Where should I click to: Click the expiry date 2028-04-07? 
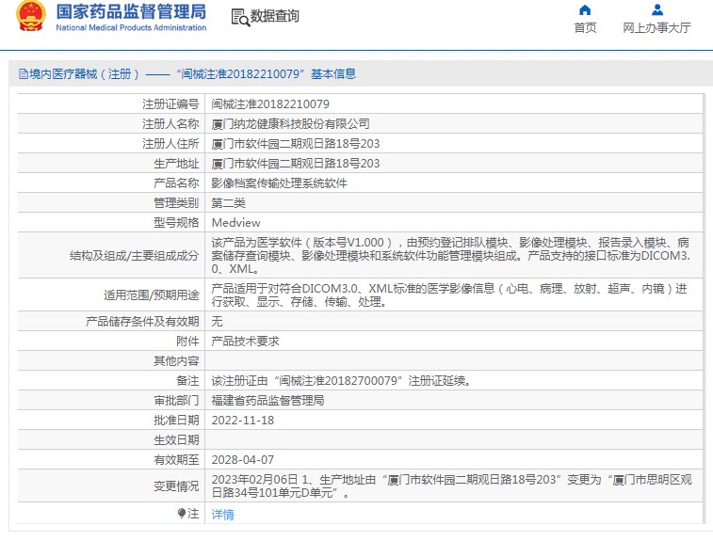[242, 460]
